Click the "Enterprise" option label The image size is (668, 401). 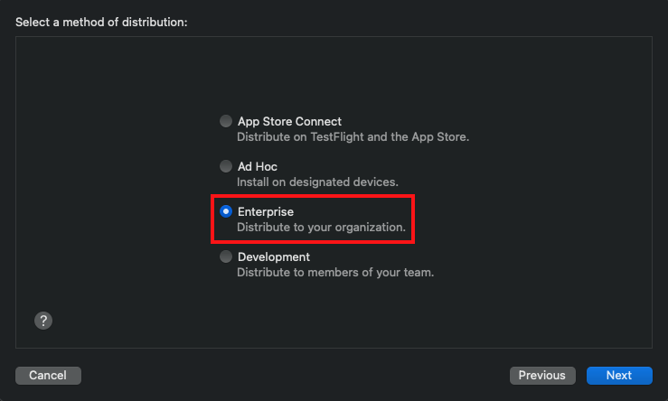(x=266, y=211)
